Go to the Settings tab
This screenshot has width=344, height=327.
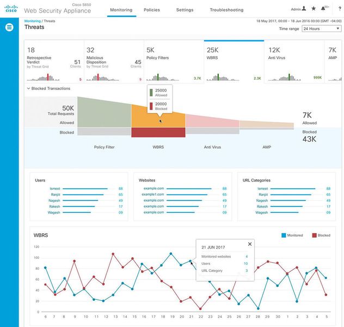185,10
